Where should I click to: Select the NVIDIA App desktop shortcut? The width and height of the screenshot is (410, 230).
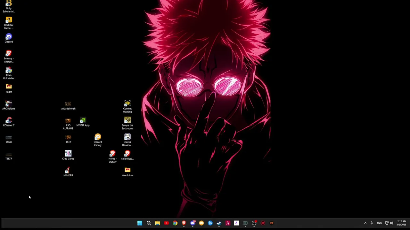(x=83, y=122)
